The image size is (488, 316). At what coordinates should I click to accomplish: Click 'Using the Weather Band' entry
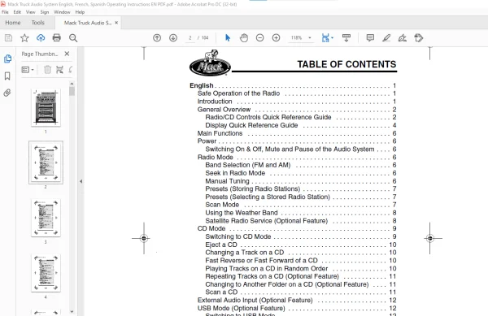[x=242, y=213]
